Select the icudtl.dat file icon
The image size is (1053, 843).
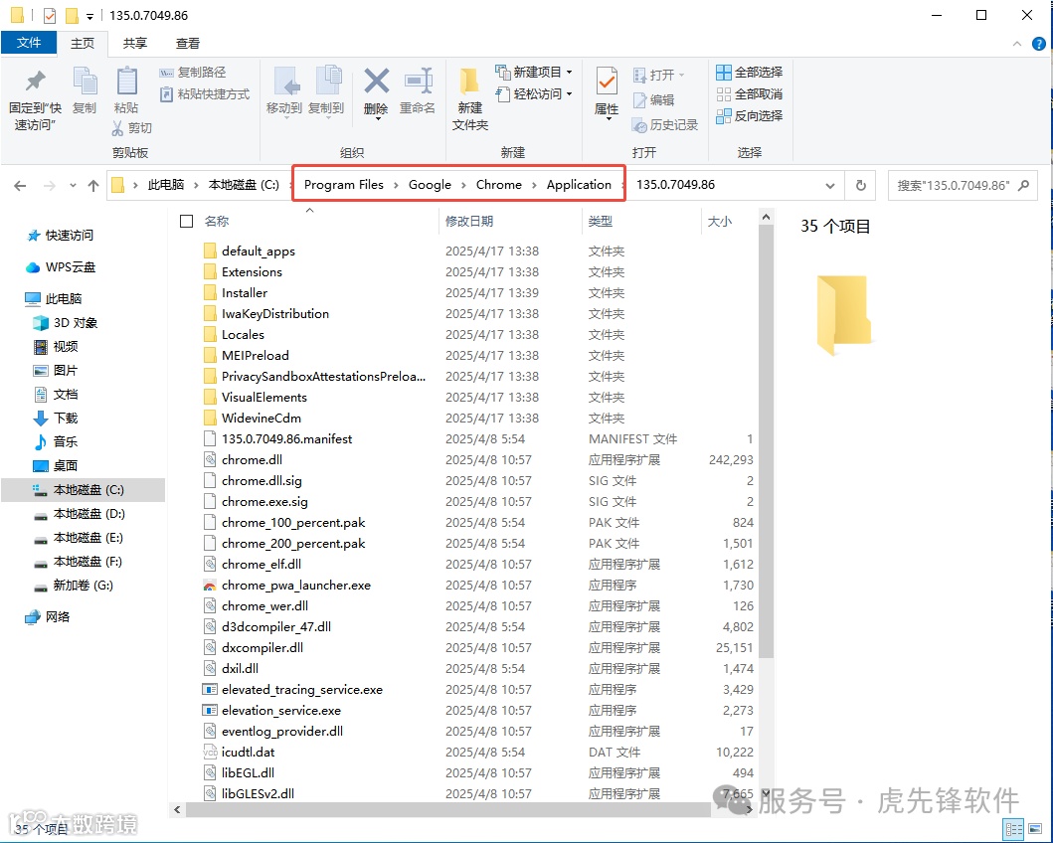pyautogui.click(x=210, y=752)
